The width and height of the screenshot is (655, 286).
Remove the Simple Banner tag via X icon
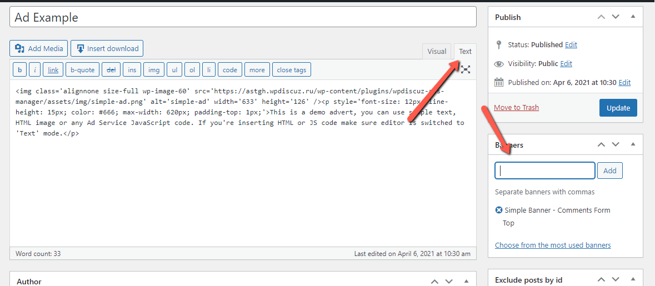pyautogui.click(x=499, y=210)
